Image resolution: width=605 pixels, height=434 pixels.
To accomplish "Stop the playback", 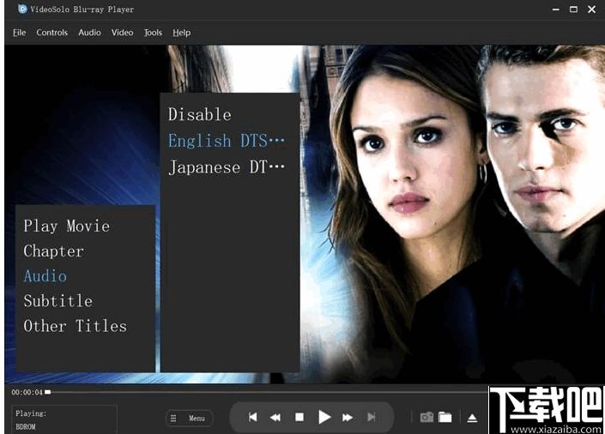I will pyautogui.click(x=299, y=417).
